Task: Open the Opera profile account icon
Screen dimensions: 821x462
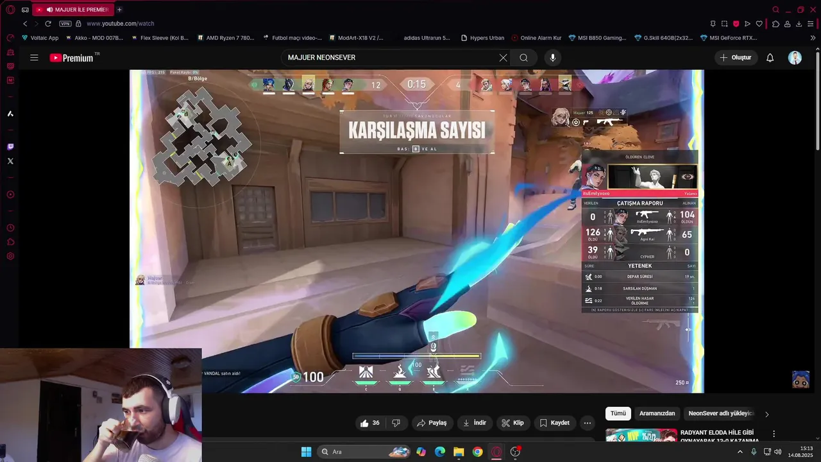Action: click(787, 24)
